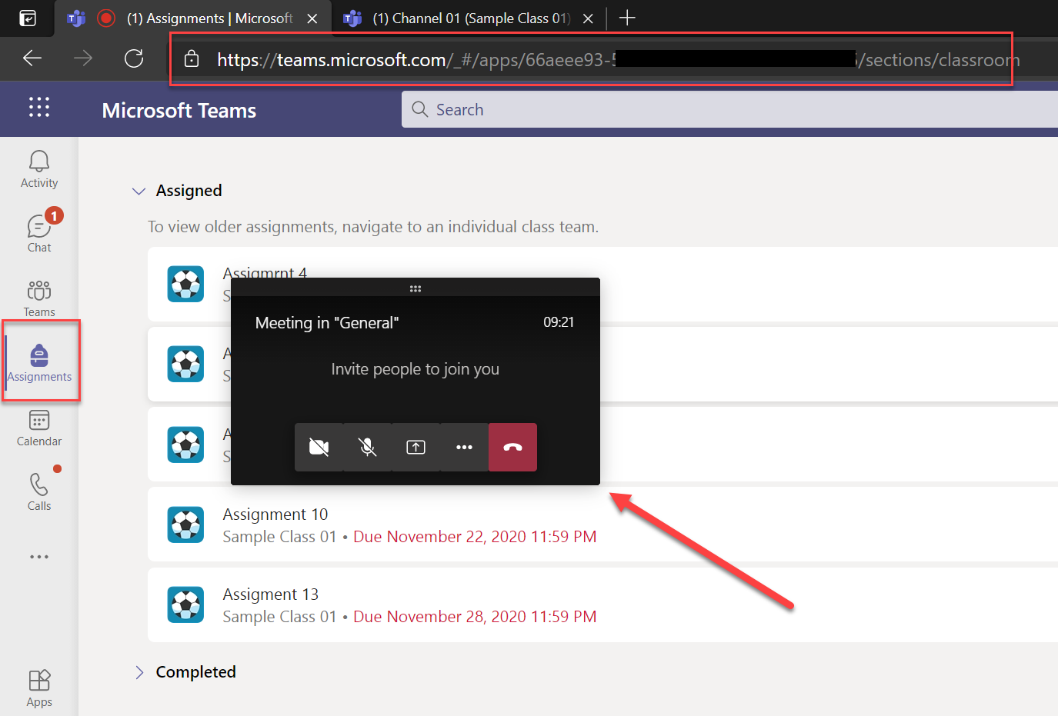The image size is (1058, 716).
Task: Click the Assignment 10 soccer ball icon
Action: pyautogui.click(x=185, y=525)
